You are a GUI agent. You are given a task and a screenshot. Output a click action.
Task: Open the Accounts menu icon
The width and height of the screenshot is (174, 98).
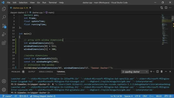(x=4, y=81)
